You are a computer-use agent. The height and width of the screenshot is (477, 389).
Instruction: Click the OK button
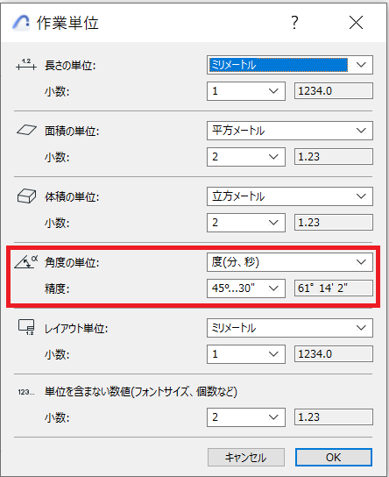334,457
